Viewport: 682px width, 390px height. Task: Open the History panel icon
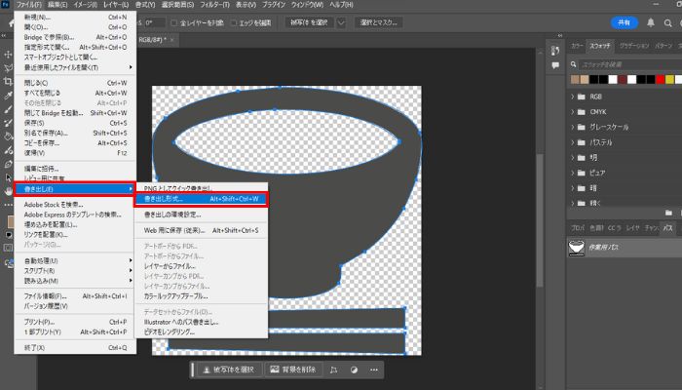coord(555,51)
